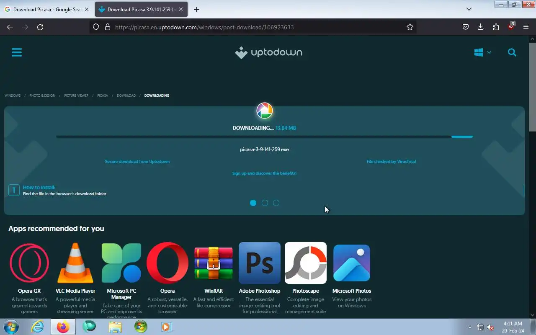Click the Uptodown logo

click(x=268, y=52)
